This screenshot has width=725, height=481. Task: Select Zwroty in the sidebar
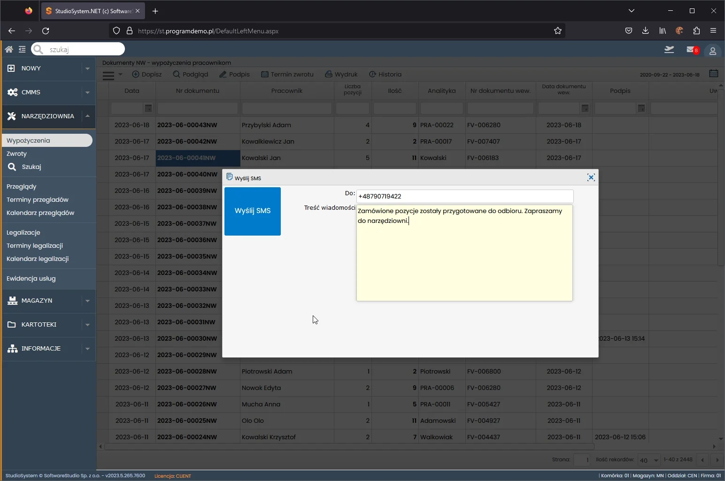[x=17, y=153]
